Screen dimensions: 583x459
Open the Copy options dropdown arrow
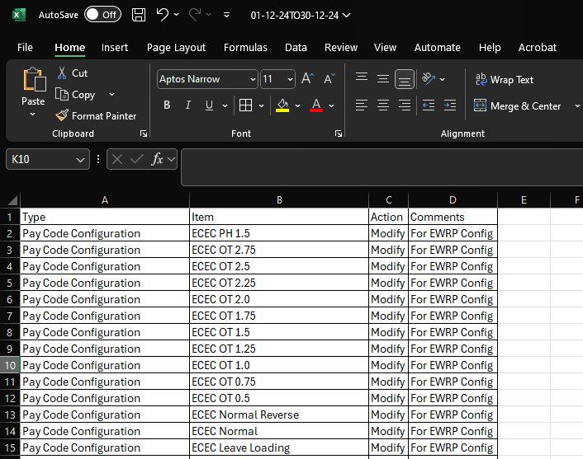(112, 94)
